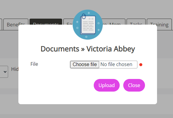The height and width of the screenshot is (118, 173).
Task: Click the cut-off tab left of Benefits
Action: pos(1,24)
